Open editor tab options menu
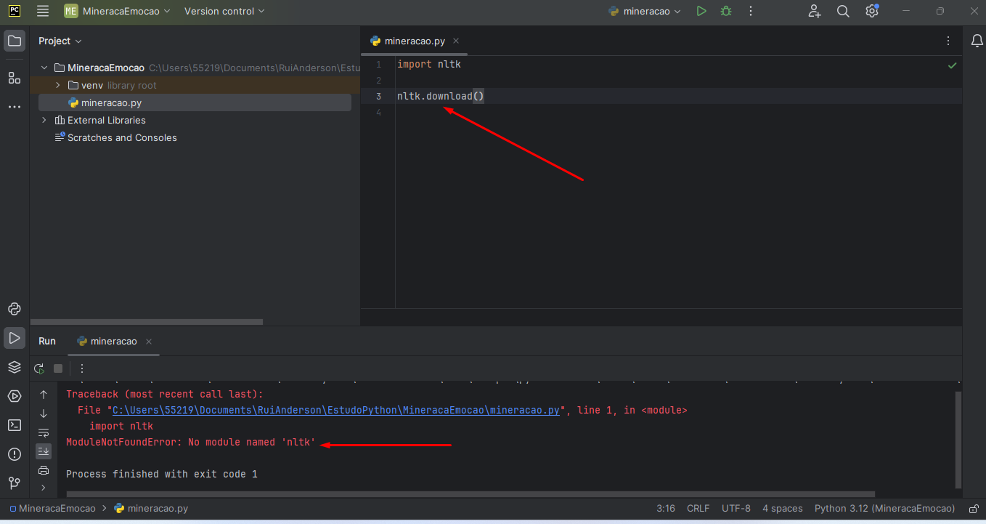 948,41
